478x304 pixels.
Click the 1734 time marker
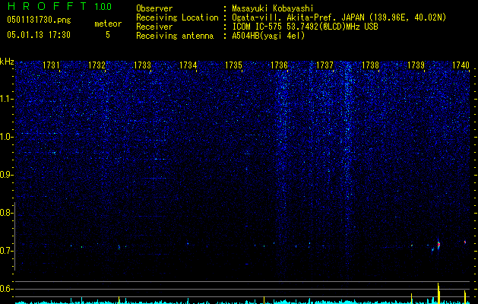pos(188,65)
